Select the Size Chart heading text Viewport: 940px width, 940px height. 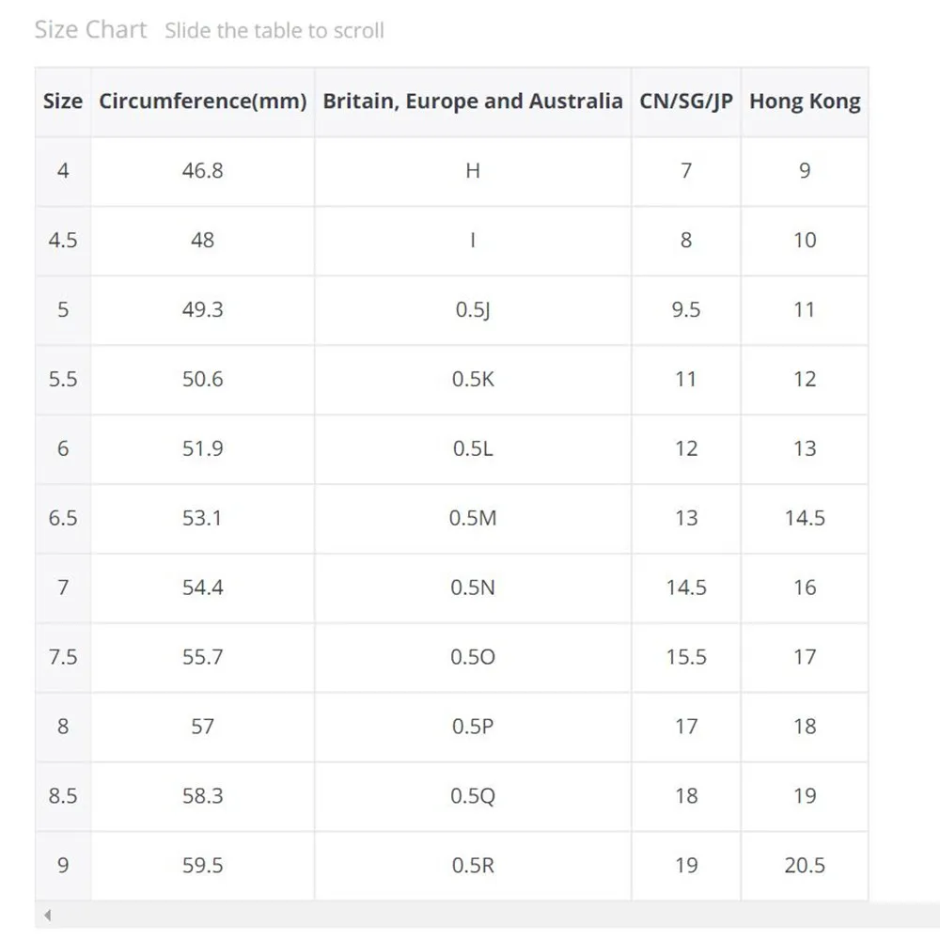coord(90,29)
